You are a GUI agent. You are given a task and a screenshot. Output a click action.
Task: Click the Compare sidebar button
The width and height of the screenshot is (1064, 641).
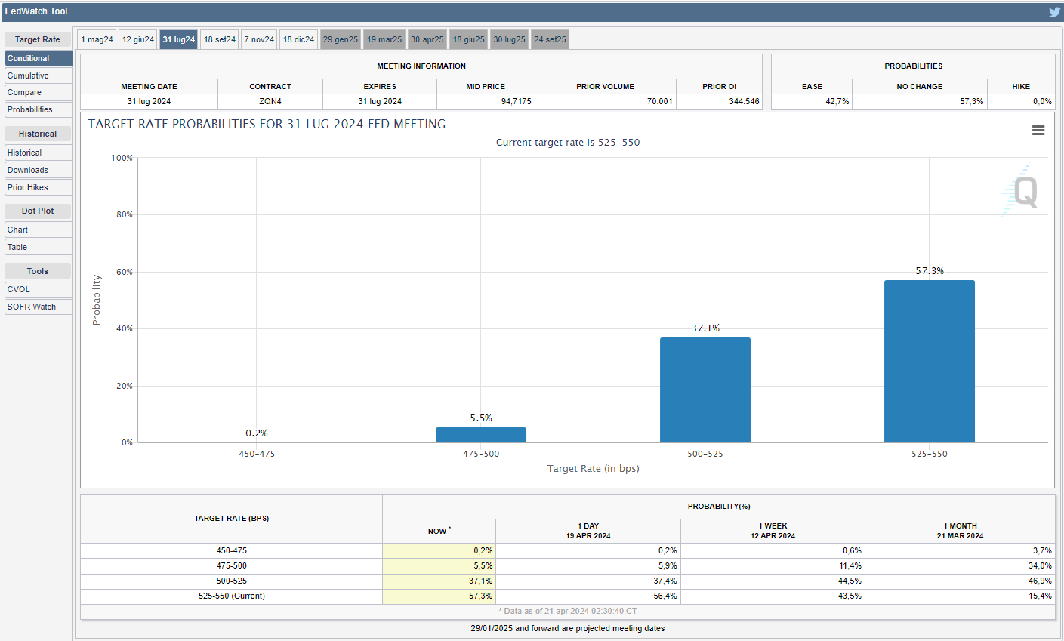39,92
